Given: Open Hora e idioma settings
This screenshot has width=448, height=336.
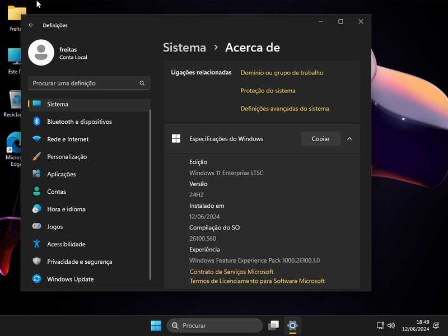Looking at the screenshot, I should point(89,209).
